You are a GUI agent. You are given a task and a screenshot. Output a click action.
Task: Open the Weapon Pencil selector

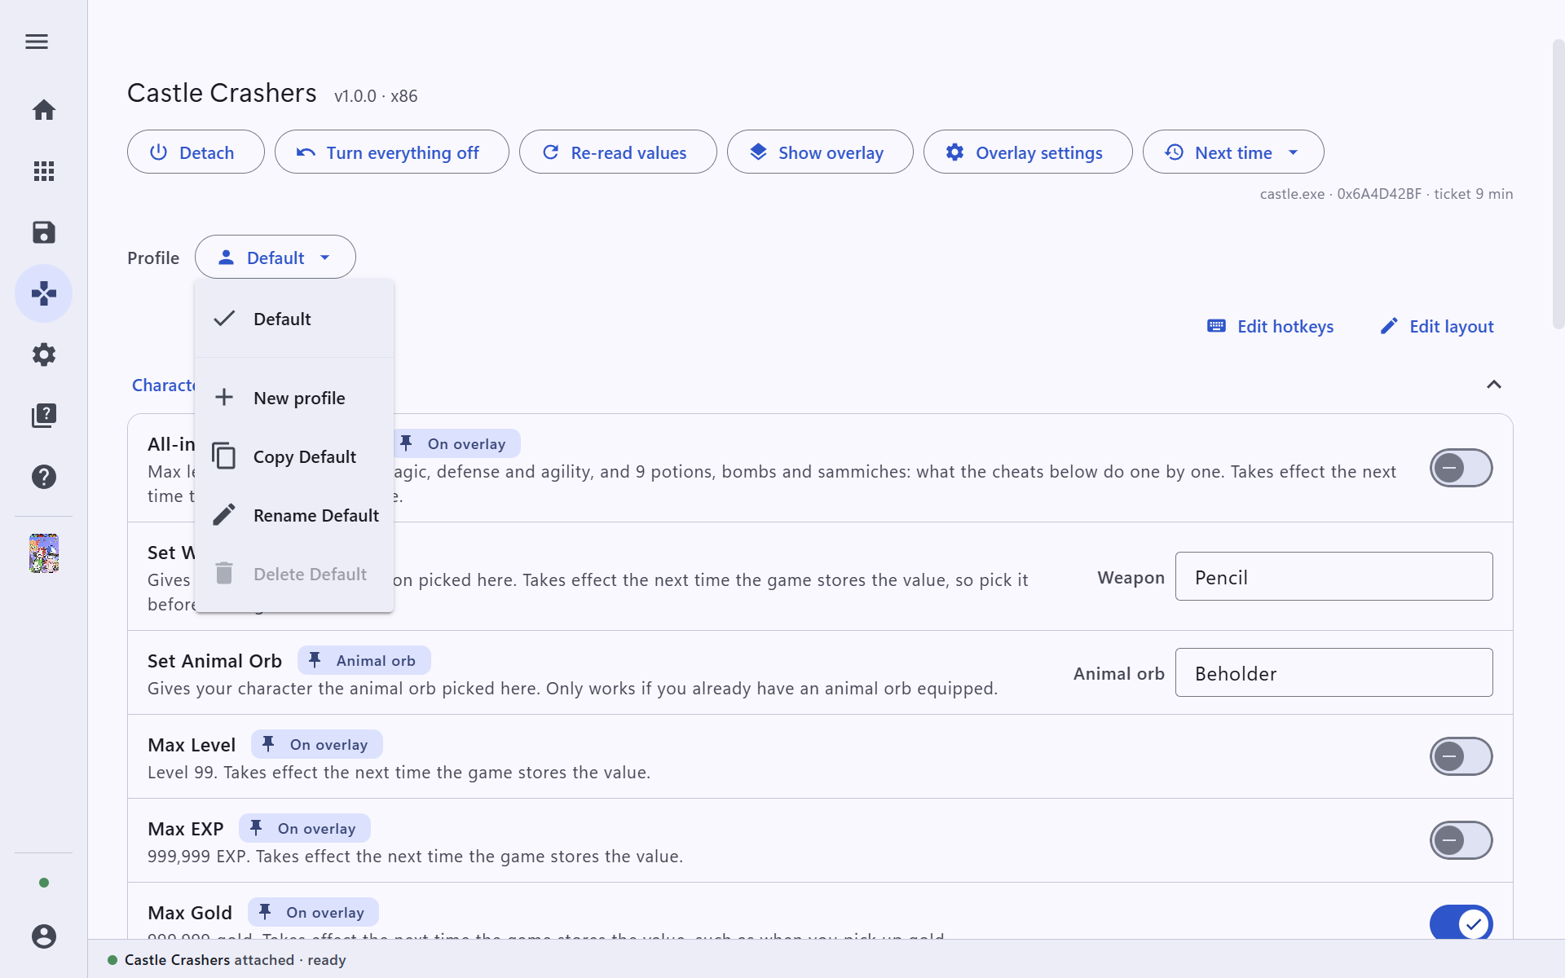point(1334,577)
